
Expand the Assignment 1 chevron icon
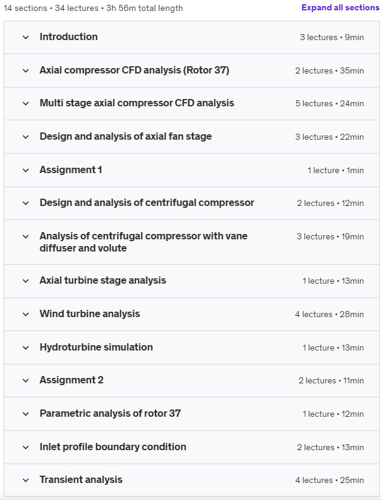coord(26,170)
